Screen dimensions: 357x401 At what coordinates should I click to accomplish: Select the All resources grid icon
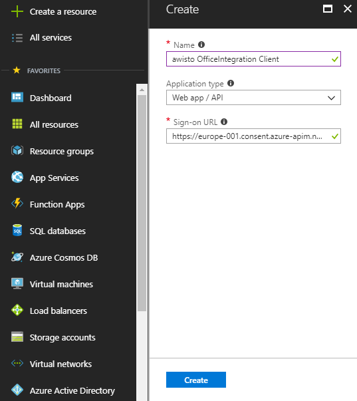pyautogui.click(x=17, y=124)
